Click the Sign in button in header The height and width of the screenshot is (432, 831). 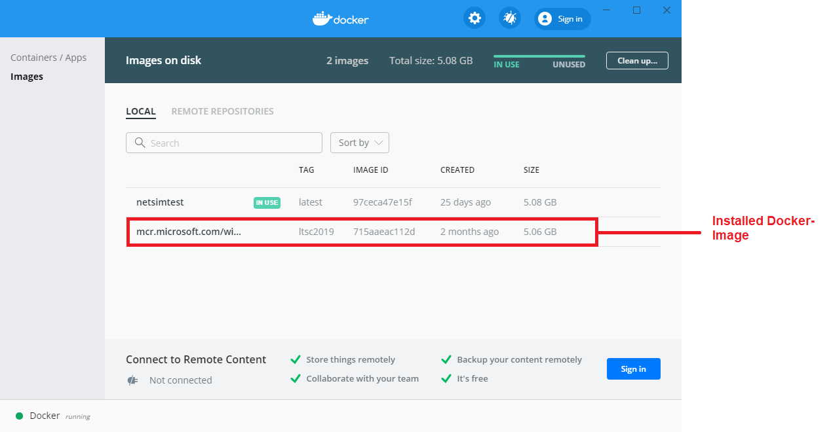tap(562, 19)
